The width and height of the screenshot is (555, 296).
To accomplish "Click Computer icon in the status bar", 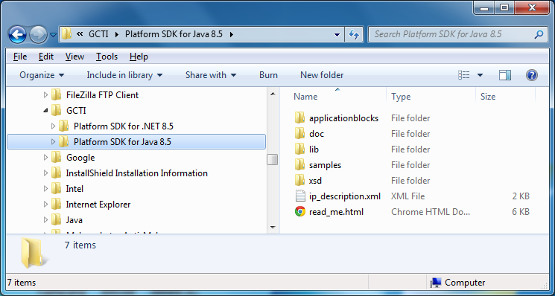I will [x=436, y=283].
